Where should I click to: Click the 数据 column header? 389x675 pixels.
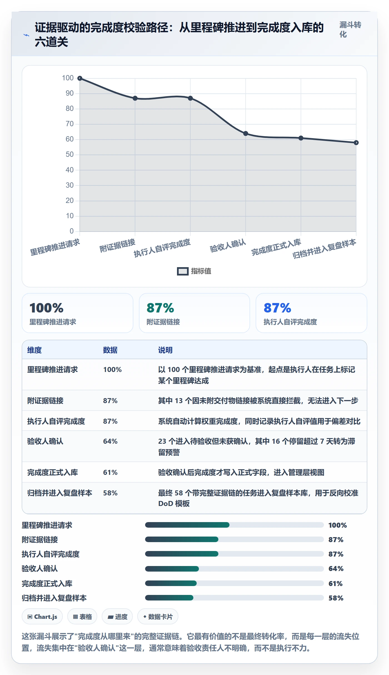coord(110,350)
